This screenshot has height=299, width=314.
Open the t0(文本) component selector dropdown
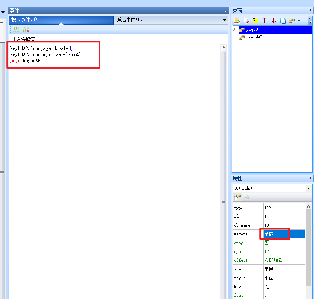(308, 188)
